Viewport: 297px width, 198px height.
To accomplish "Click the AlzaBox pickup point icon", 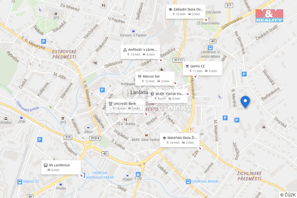I will (x=6, y=118).
